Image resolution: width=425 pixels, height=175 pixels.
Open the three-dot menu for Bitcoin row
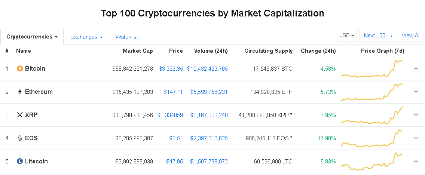(x=416, y=68)
